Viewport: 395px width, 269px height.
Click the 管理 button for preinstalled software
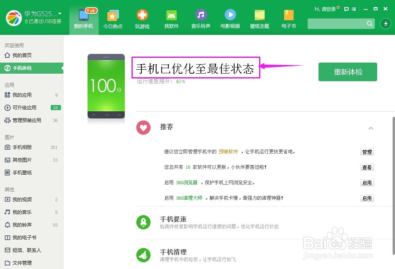pos(367,151)
